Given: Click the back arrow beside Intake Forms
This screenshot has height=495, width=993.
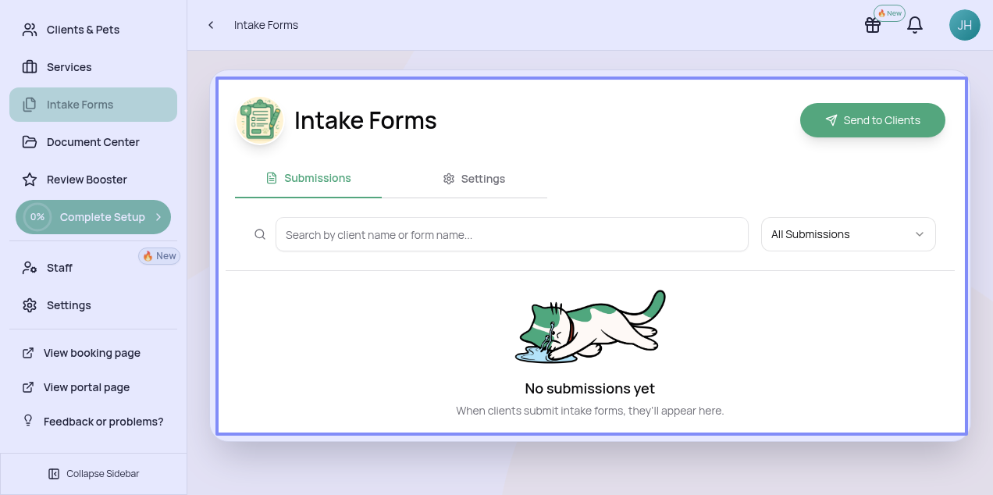Looking at the screenshot, I should pos(211,25).
